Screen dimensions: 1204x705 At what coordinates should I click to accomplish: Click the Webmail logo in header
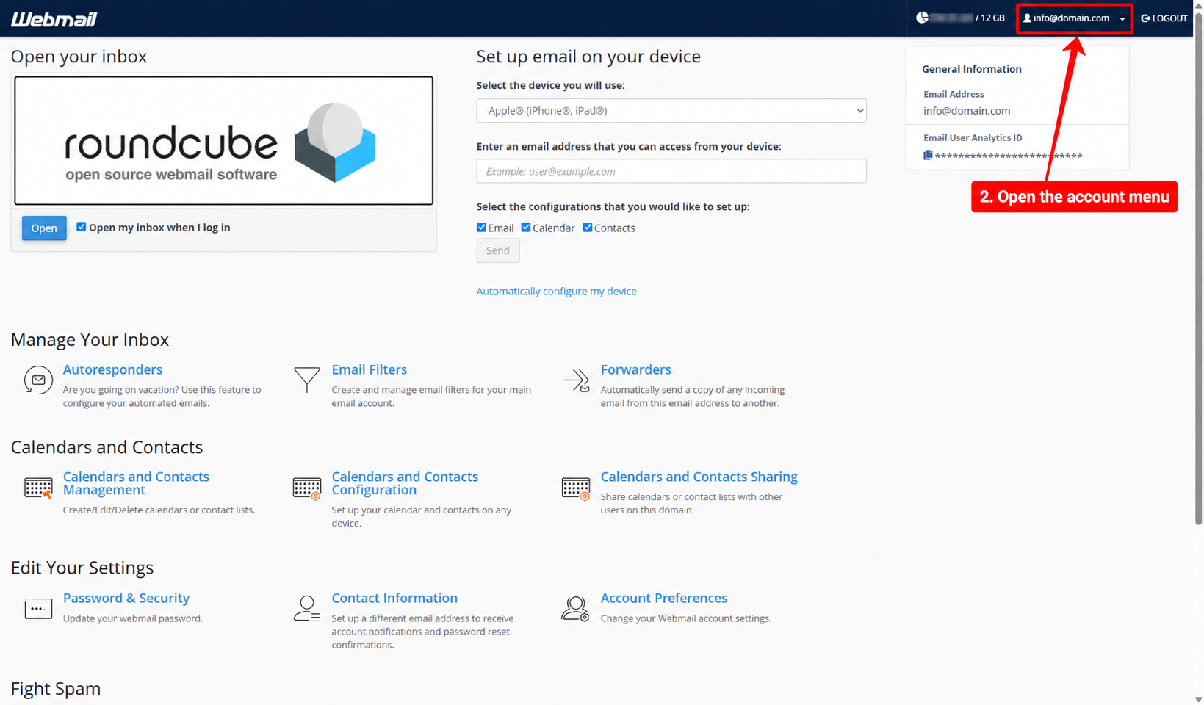pos(54,19)
